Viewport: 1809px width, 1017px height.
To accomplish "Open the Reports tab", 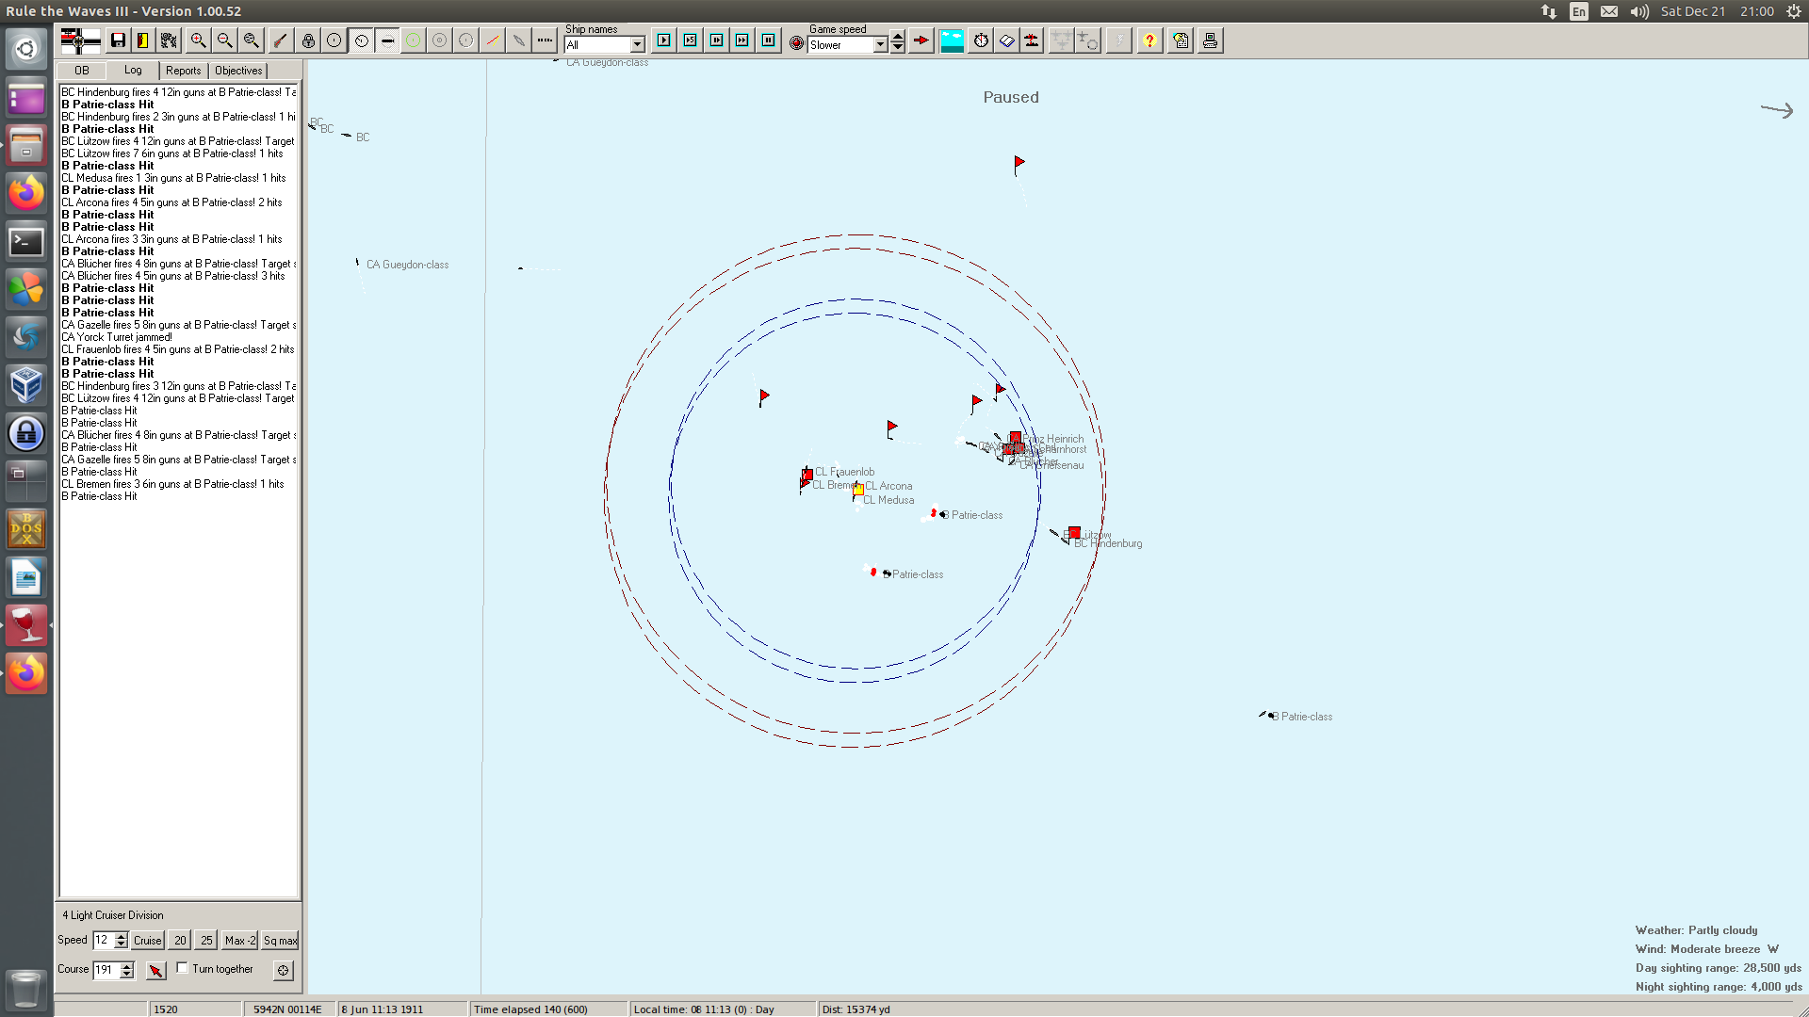I will [184, 71].
